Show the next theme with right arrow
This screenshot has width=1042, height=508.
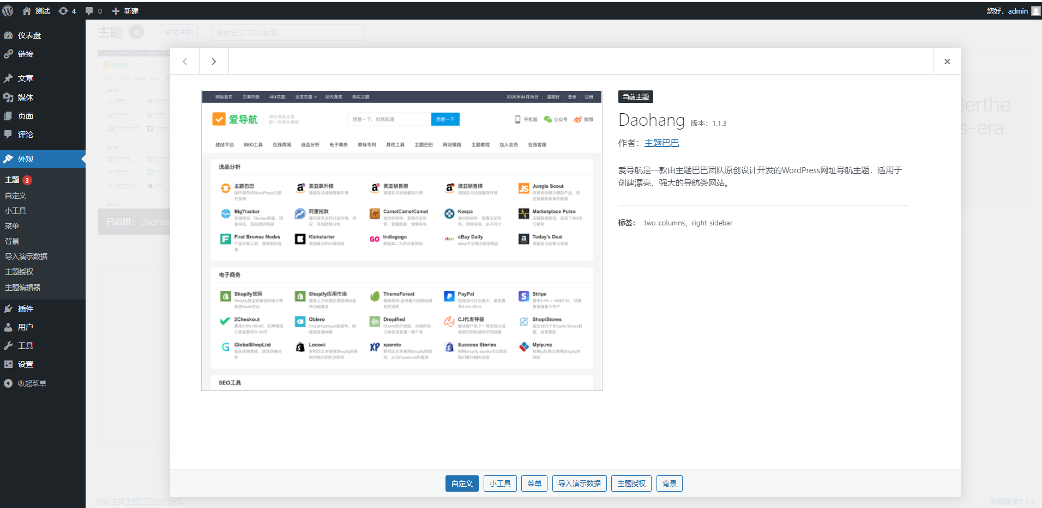click(x=214, y=62)
